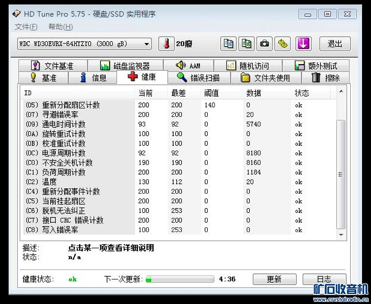Click the 数据 column header
The width and height of the screenshot is (371, 304).
pos(267,93)
